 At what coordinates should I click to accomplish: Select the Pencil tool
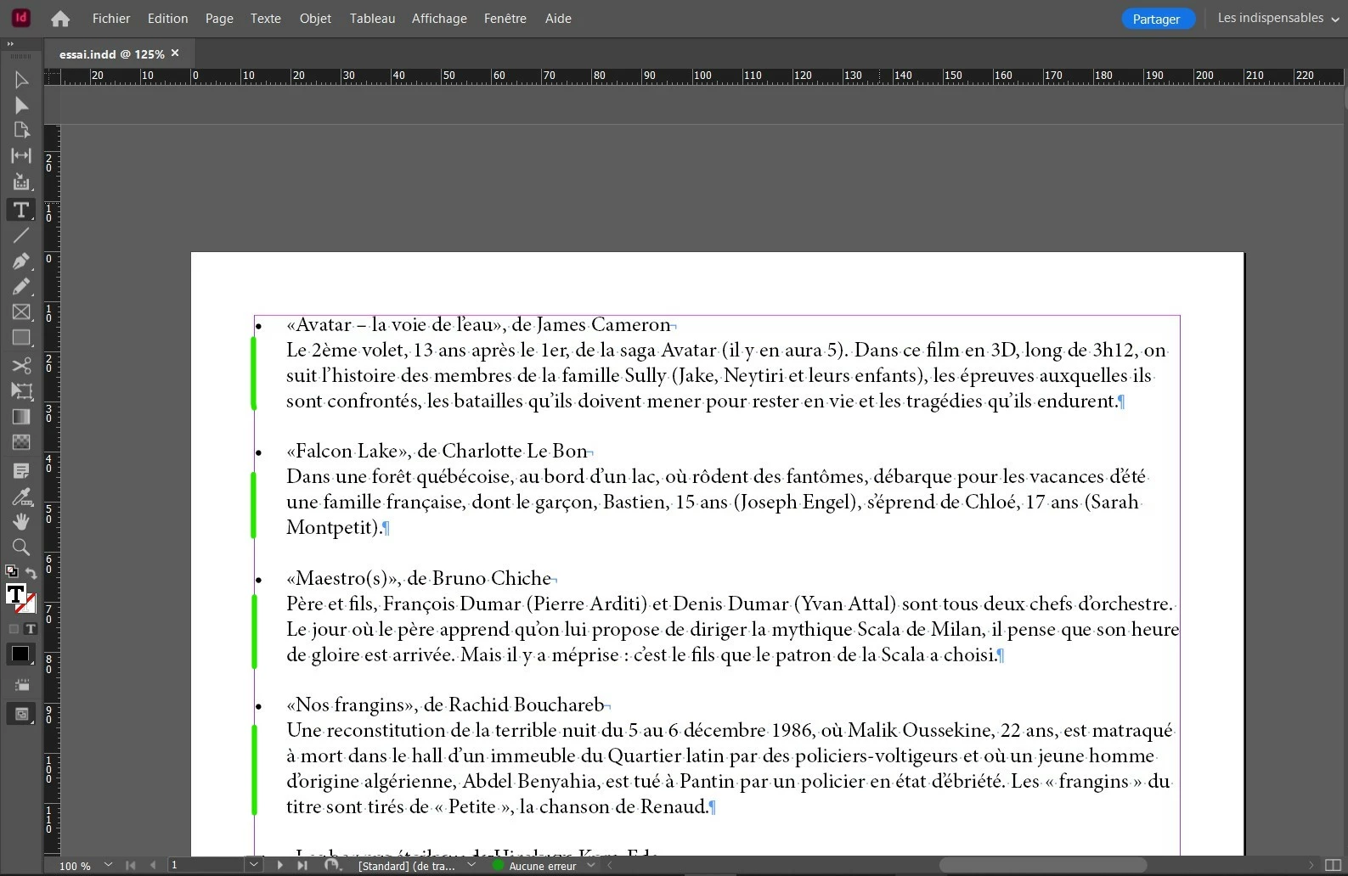tap(21, 286)
